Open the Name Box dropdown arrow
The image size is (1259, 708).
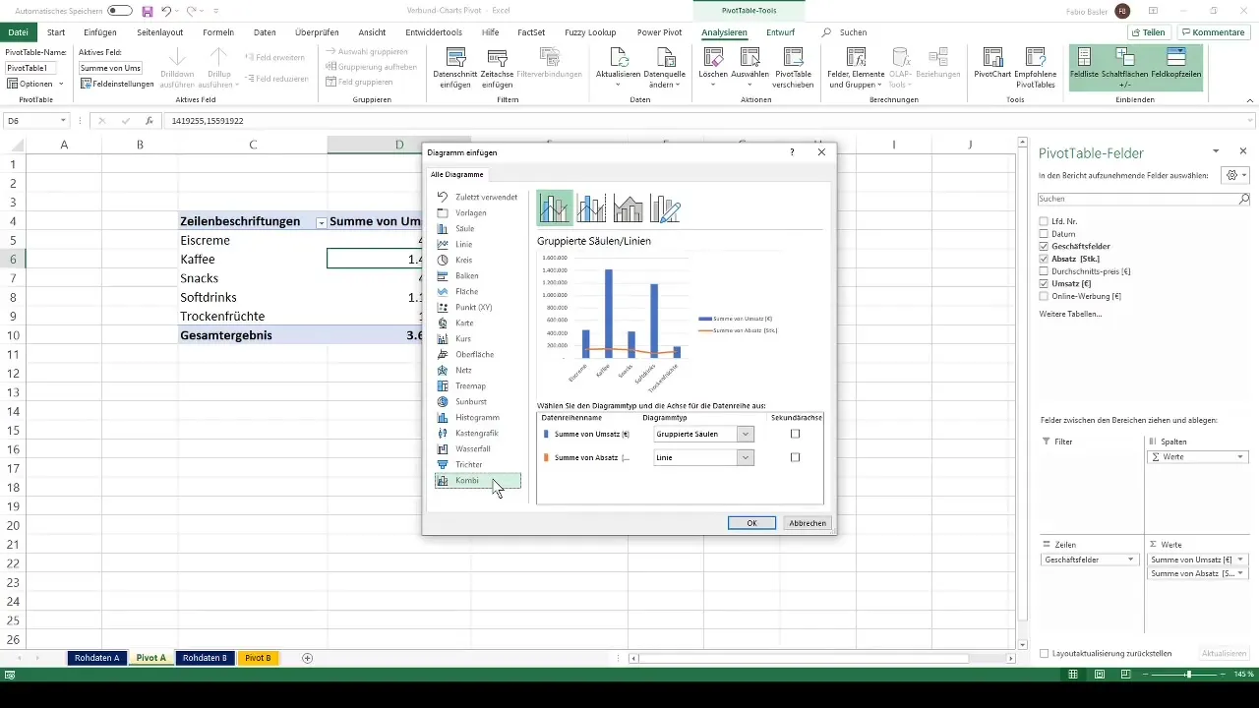[x=63, y=121]
